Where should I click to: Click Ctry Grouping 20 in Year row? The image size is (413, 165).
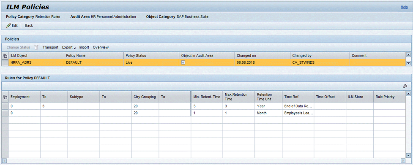(145, 106)
